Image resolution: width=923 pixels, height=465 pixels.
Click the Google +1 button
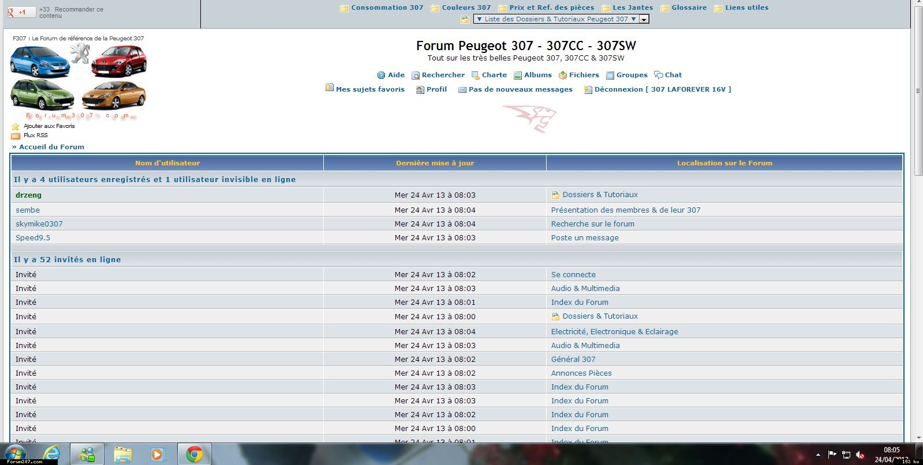(x=21, y=12)
